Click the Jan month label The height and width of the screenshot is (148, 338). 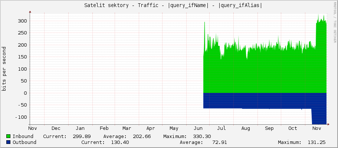(x=80, y=128)
